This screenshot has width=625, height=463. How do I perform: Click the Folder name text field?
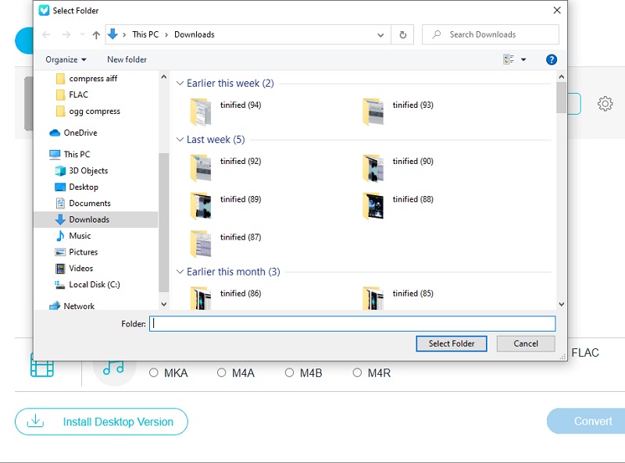coord(352,323)
